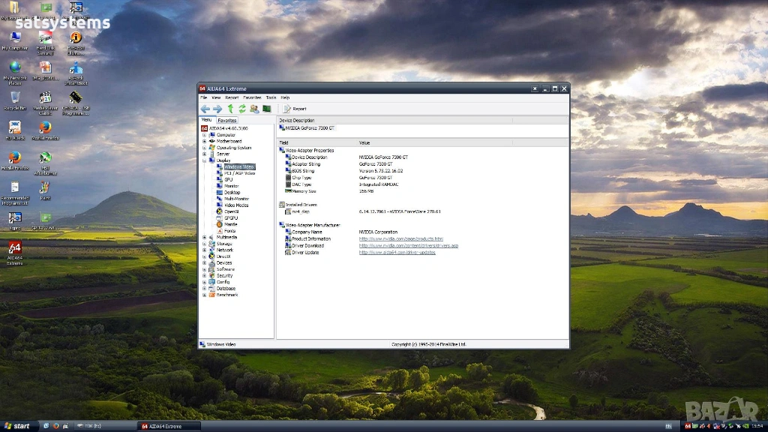Collapse the Display tree node
This screenshot has height=432, width=768.
[x=204, y=160]
